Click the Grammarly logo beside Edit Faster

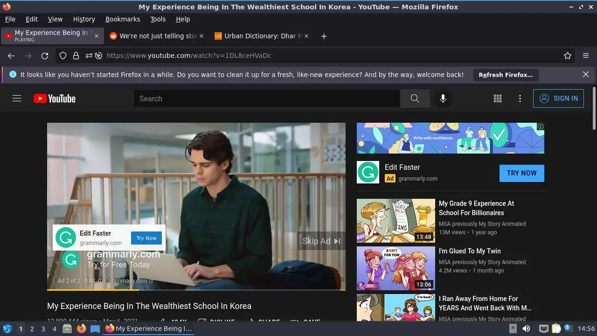click(368, 172)
